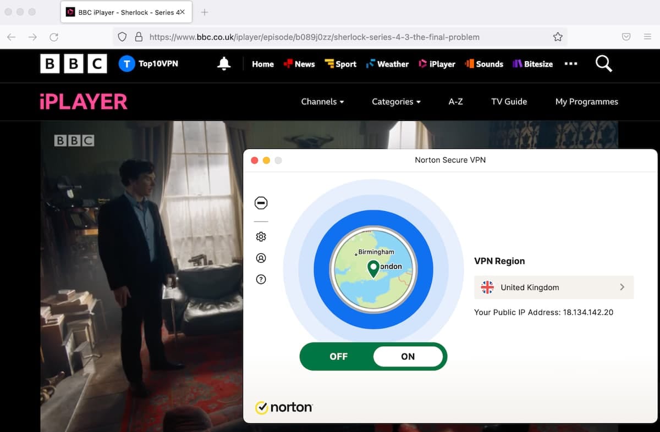Switch the VPN toggle to OFF

click(338, 356)
